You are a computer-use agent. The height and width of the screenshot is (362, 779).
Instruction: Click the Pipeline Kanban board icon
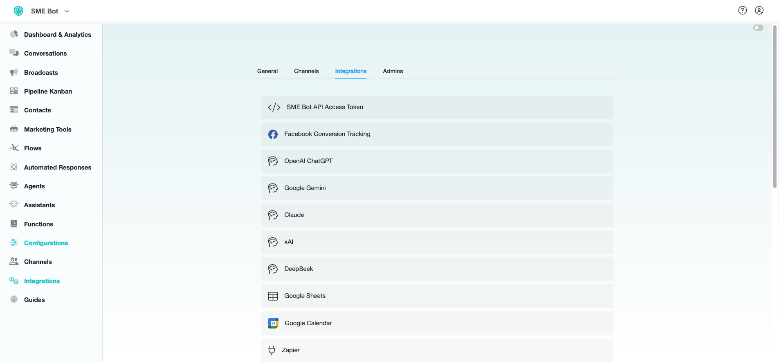(14, 91)
